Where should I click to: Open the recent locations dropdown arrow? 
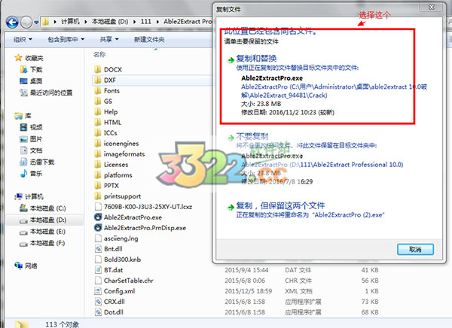[36, 22]
